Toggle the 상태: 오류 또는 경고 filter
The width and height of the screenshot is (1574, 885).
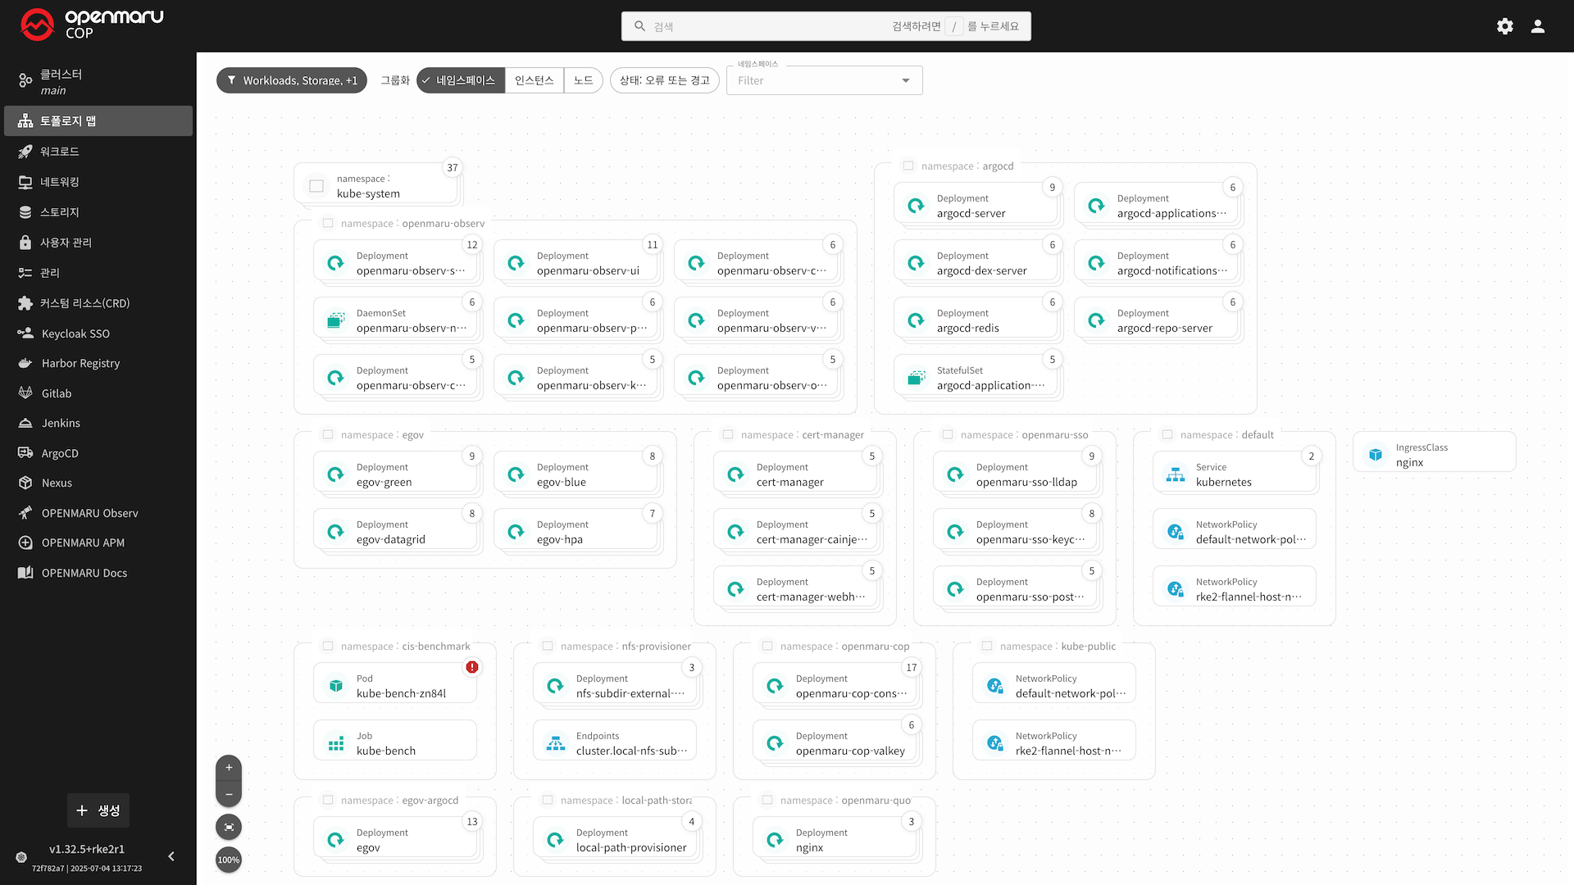click(x=664, y=80)
